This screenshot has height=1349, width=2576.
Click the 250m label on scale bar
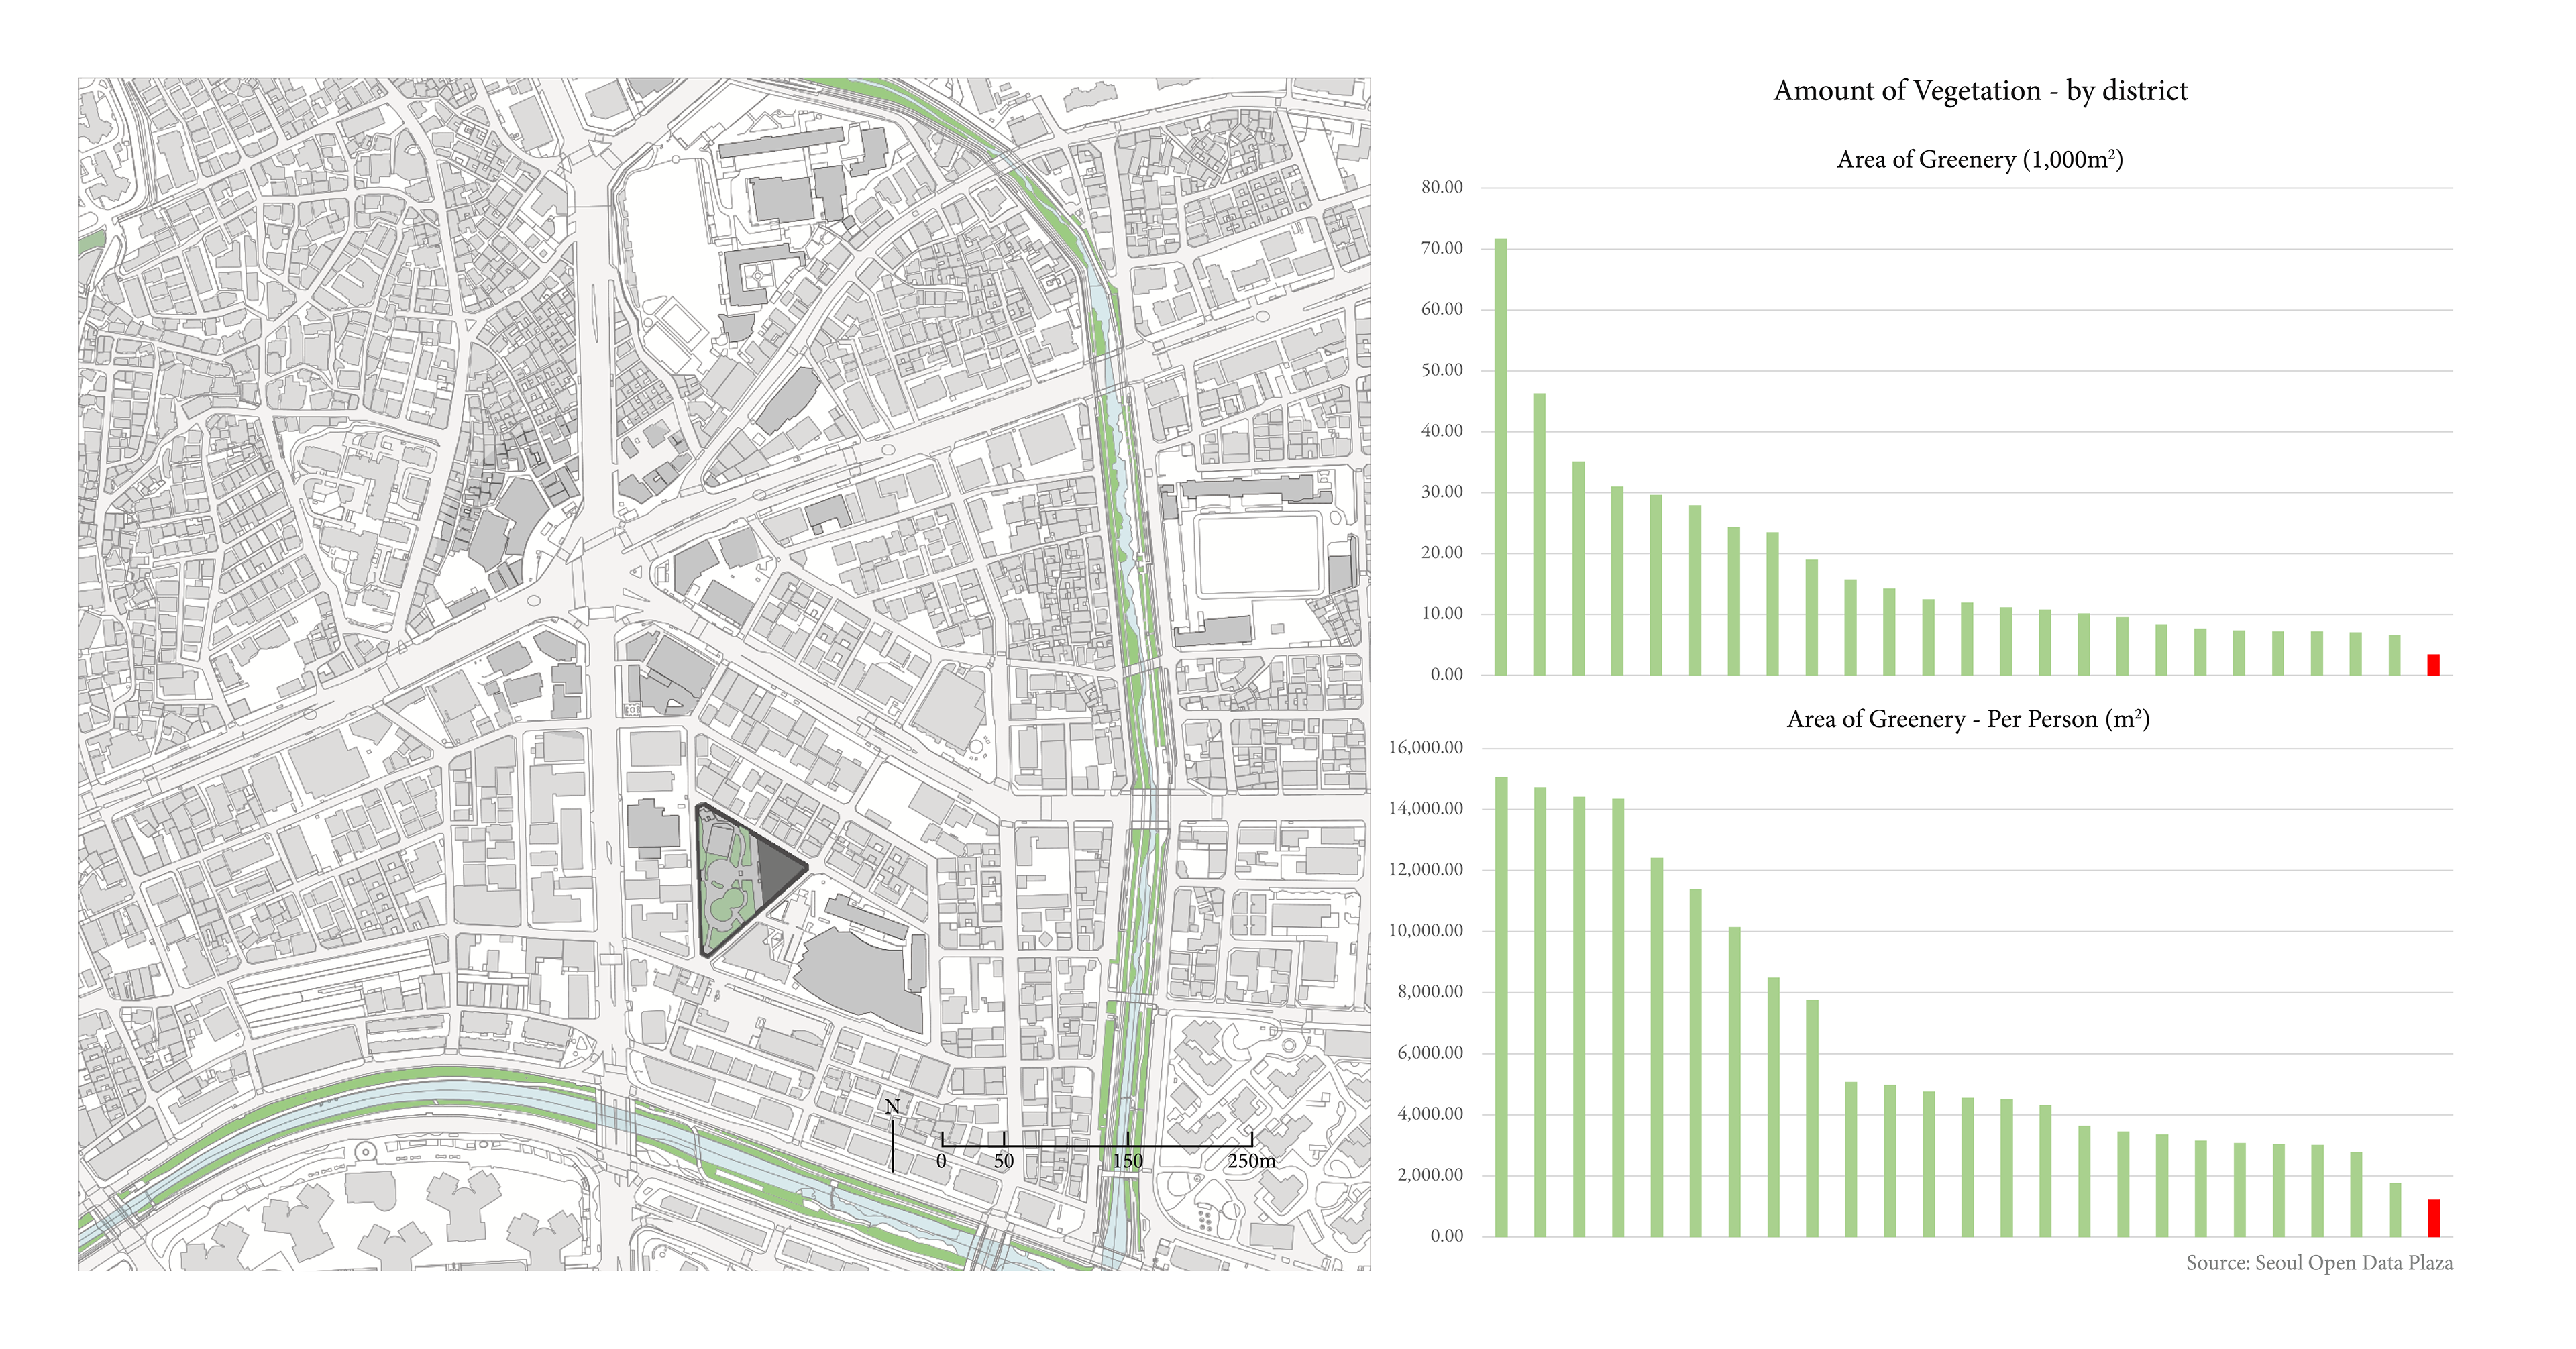[1251, 1161]
